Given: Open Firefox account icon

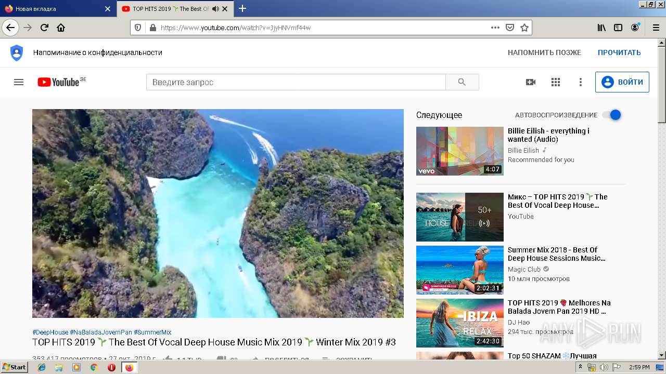Looking at the screenshot, I should pos(635,28).
